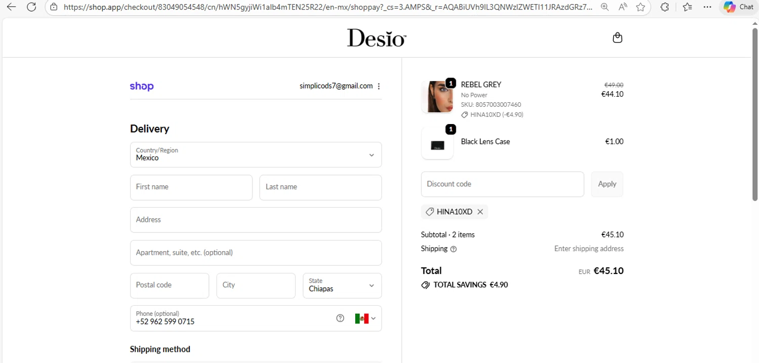The width and height of the screenshot is (759, 363).
Task: Open Copilot Chat
Action: point(739,7)
